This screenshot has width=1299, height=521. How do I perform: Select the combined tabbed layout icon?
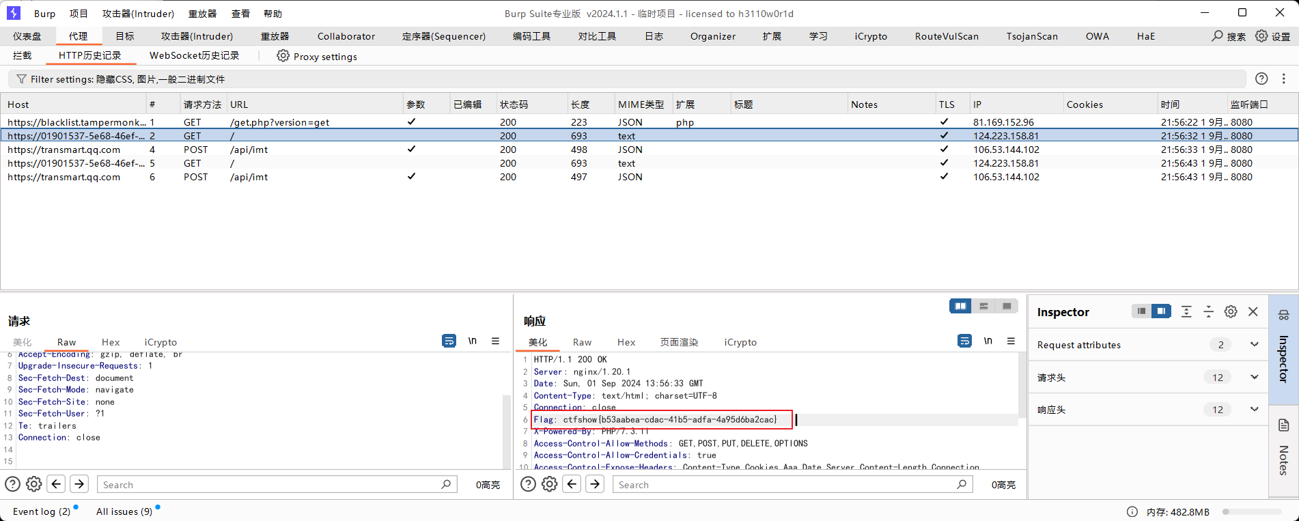[x=1007, y=306]
